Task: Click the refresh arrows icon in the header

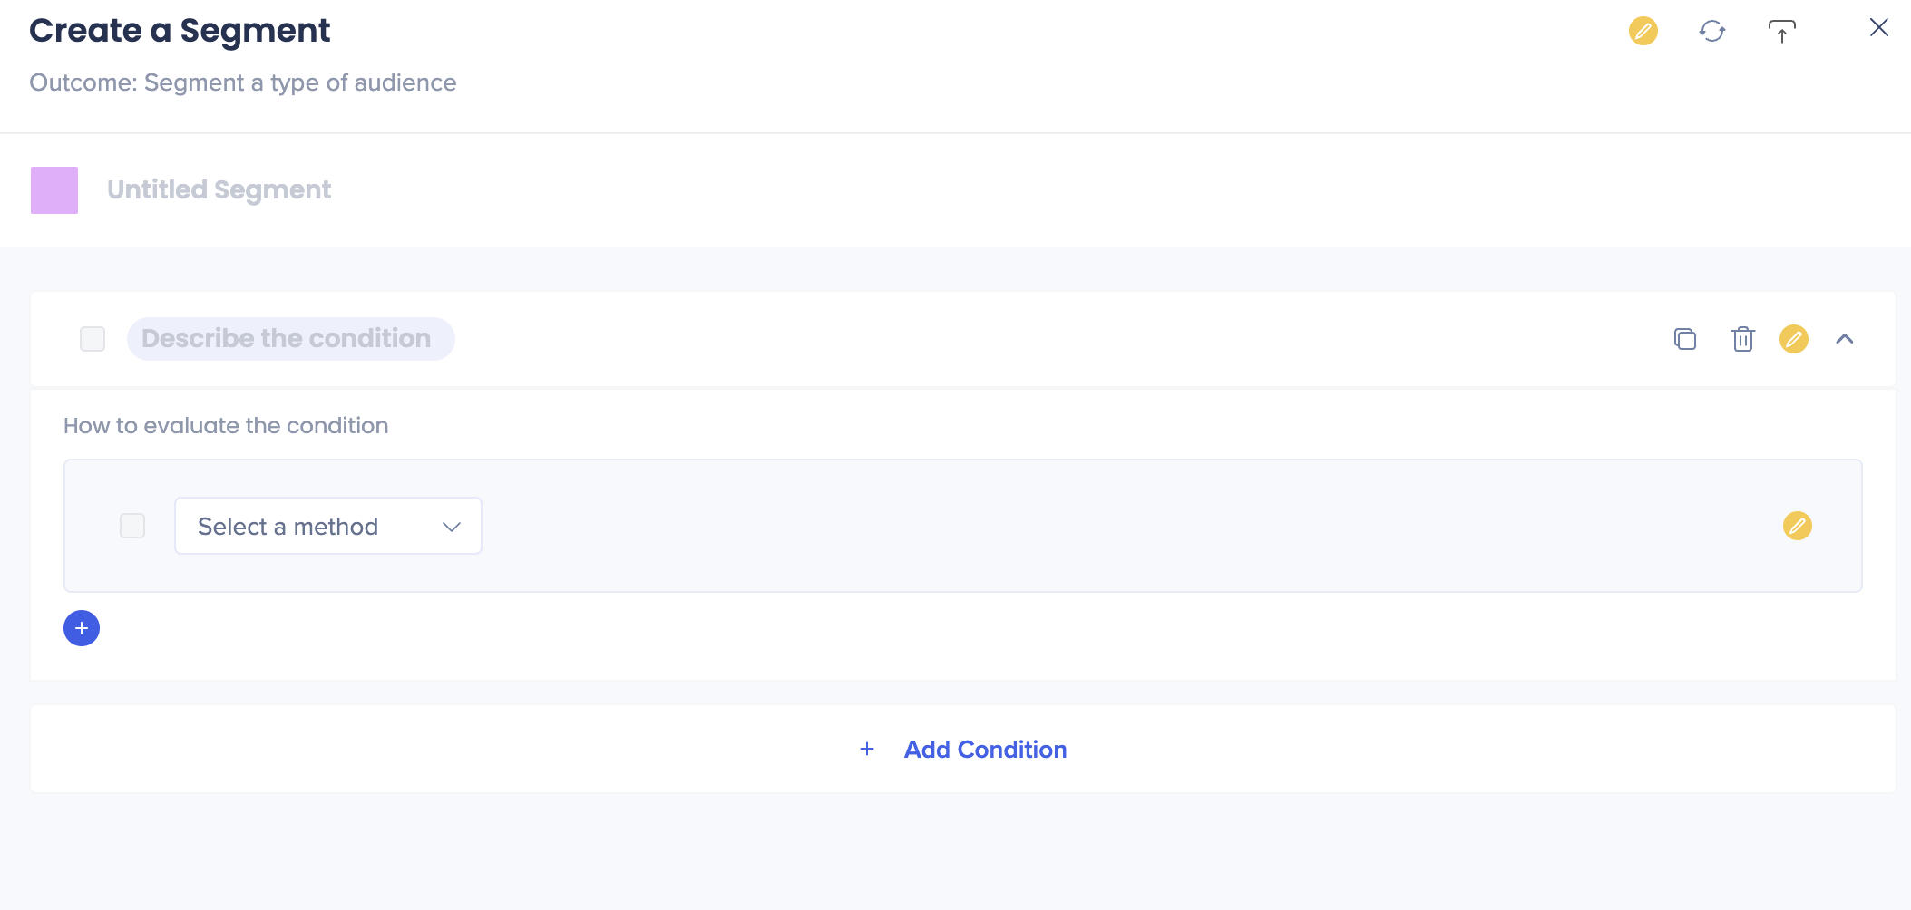Action: coord(1711,31)
